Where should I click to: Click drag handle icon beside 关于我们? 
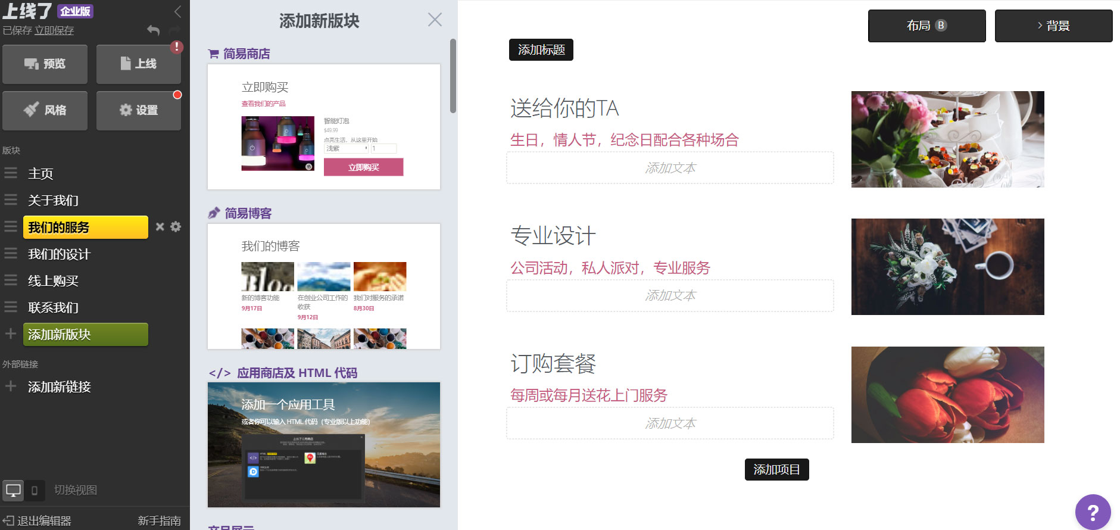tap(11, 200)
